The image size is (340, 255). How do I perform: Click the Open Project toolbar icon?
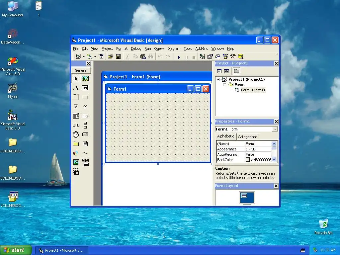pyautogui.click(x=110, y=56)
